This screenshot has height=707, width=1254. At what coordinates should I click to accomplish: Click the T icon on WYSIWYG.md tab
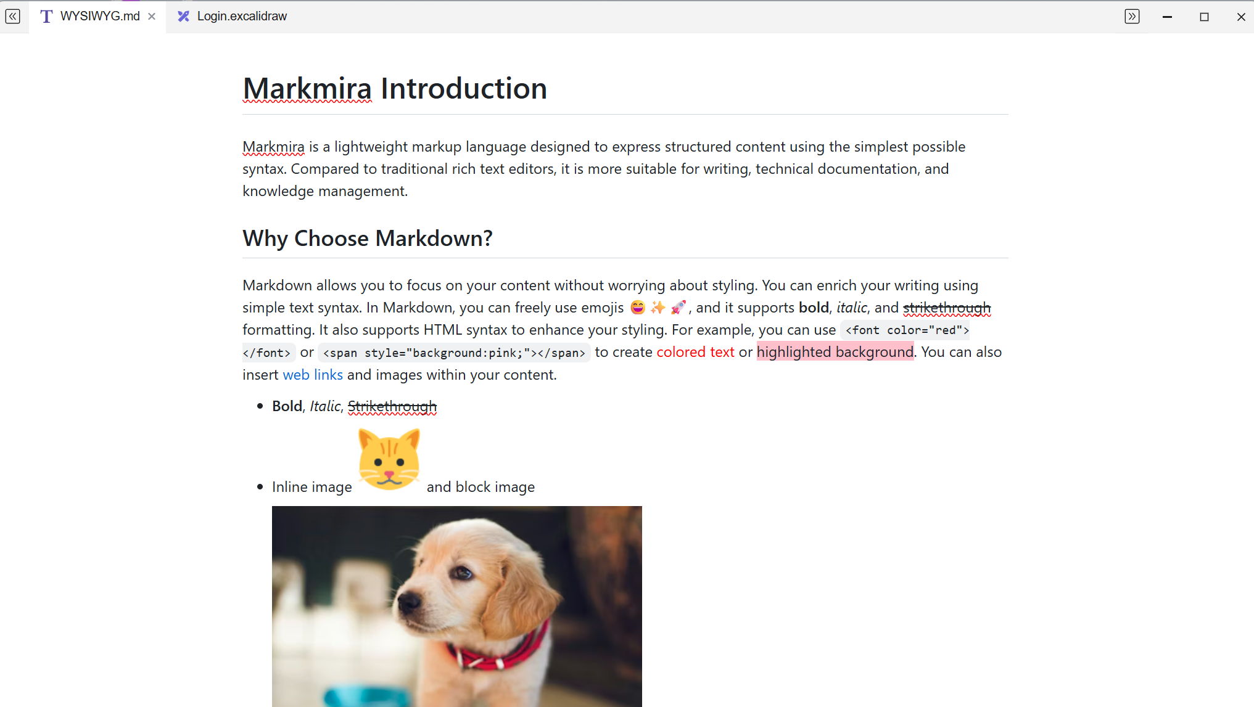(x=46, y=17)
